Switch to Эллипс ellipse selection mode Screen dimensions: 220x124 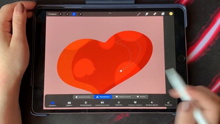pyautogui.click(x=141, y=97)
